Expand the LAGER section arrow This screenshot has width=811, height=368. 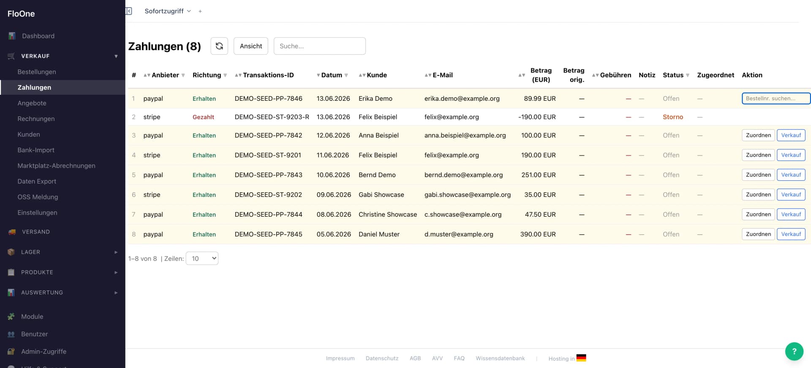pyautogui.click(x=116, y=252)
